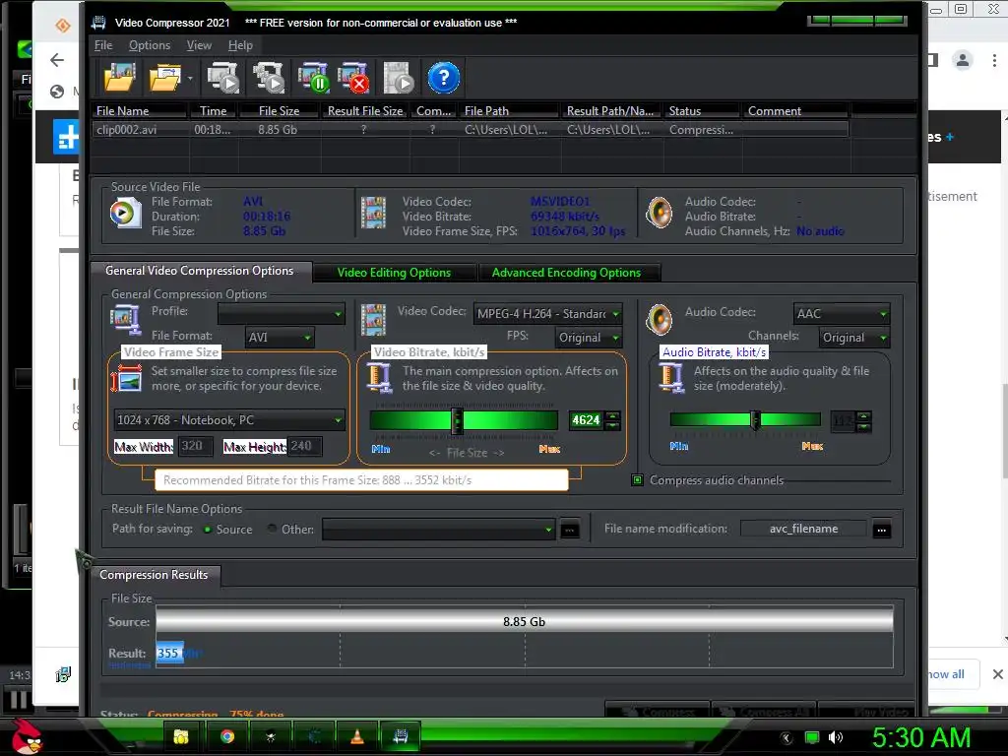Click the greyed Play video filmstrip icon
This screenshot has width=1008, height=756.
[x=399, y=78]
